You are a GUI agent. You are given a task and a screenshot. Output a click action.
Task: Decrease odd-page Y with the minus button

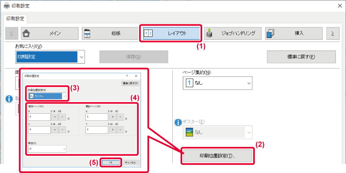[x=62, y=130]
